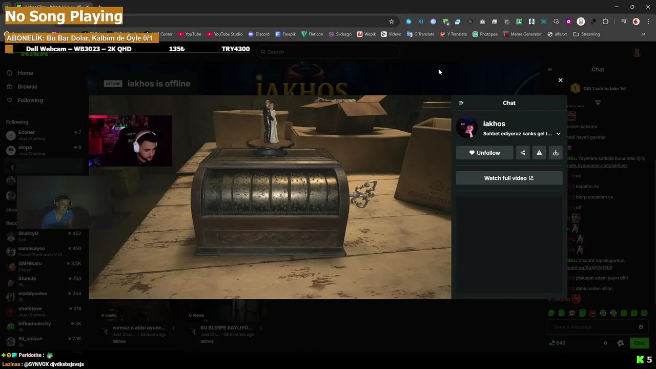Download the clip

point(556,153)
